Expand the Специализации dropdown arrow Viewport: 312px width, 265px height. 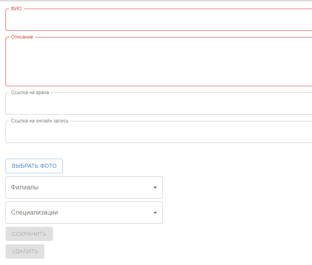click(155, 213)
